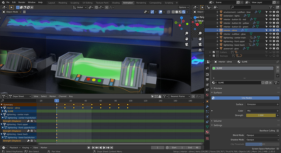This screenshot has height=153, width=281.
Task: Select material preview shading sphere
Action: [180, 12]
